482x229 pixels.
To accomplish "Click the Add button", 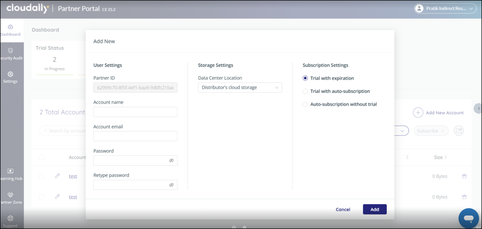I will click(375, 210).
